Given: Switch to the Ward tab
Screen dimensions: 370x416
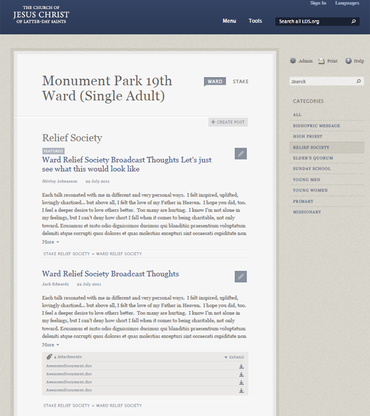Looking at the screenshot, I should (x=215, y=81).
